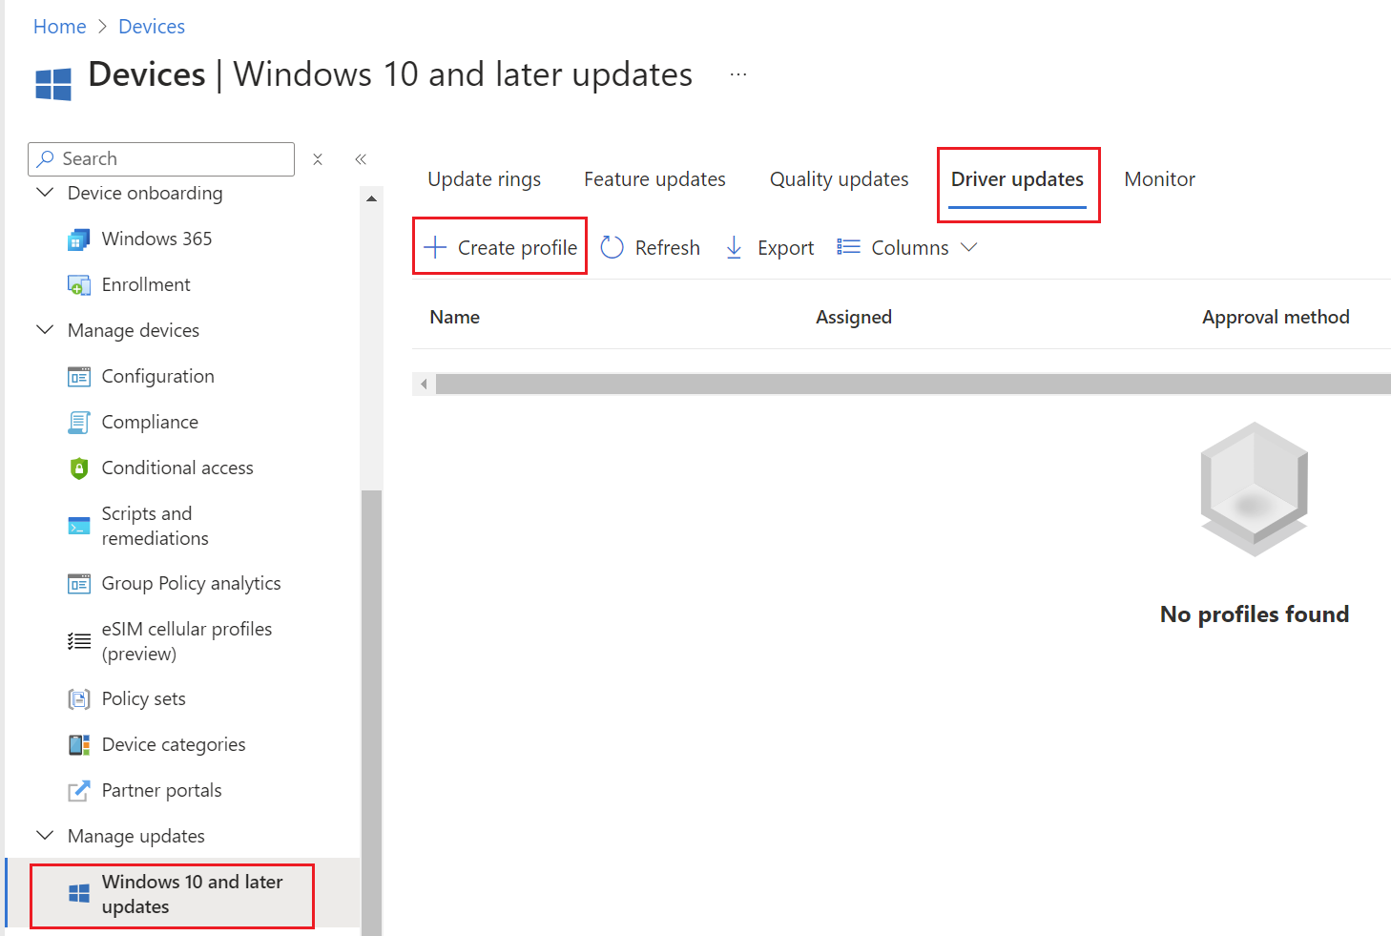The image size is (1391, 936).
Task: Collapse the sidebar with double chevron
Action: (361, 159)
